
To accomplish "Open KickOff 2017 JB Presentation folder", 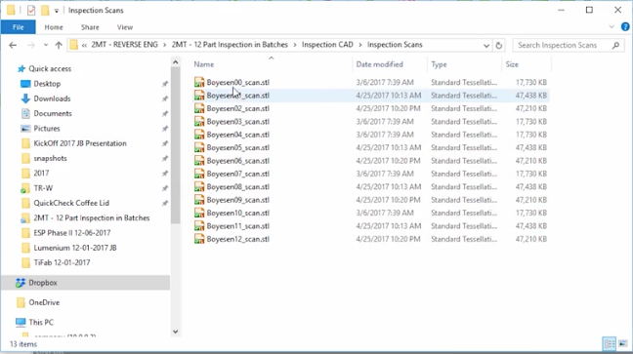I will pyautogui.click(x=80, y=143).
